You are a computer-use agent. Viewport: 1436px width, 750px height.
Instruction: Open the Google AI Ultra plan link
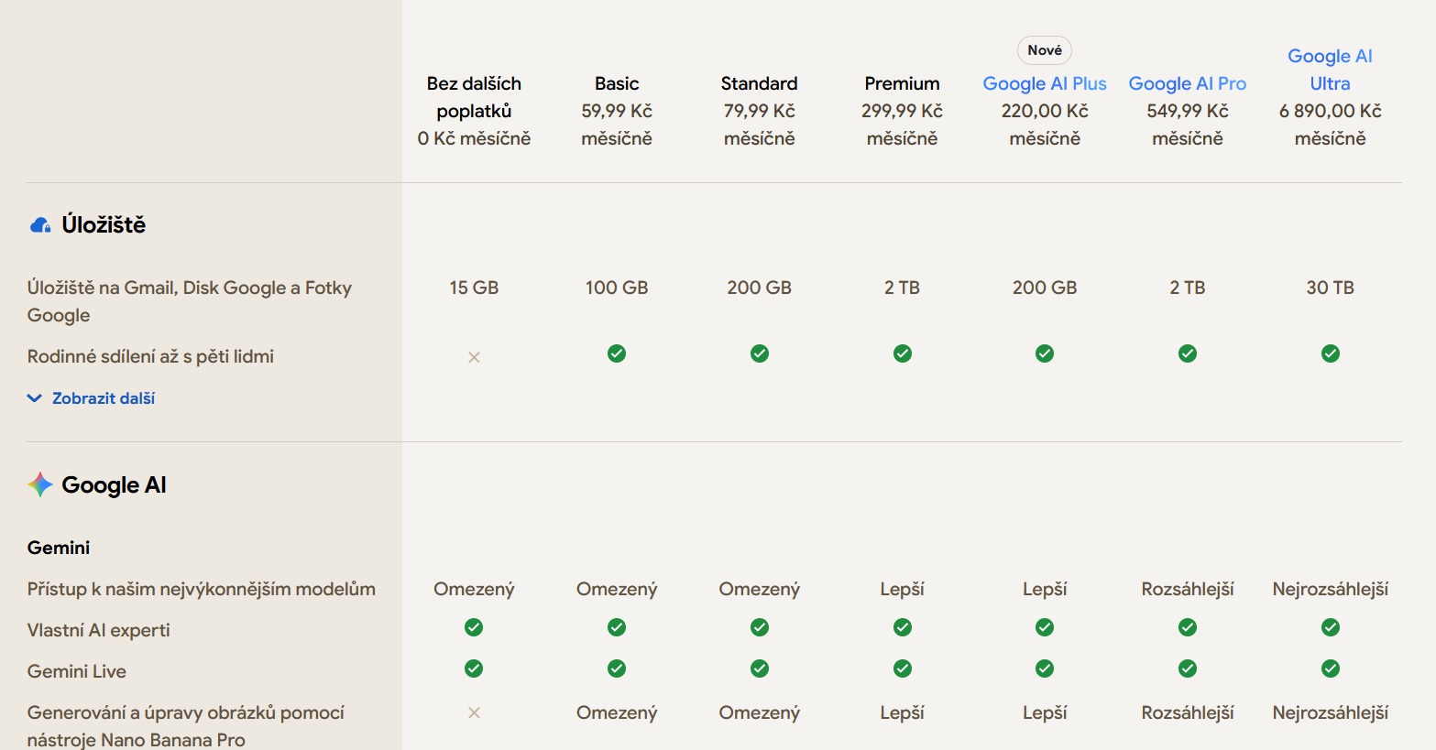click(1330, 70)
